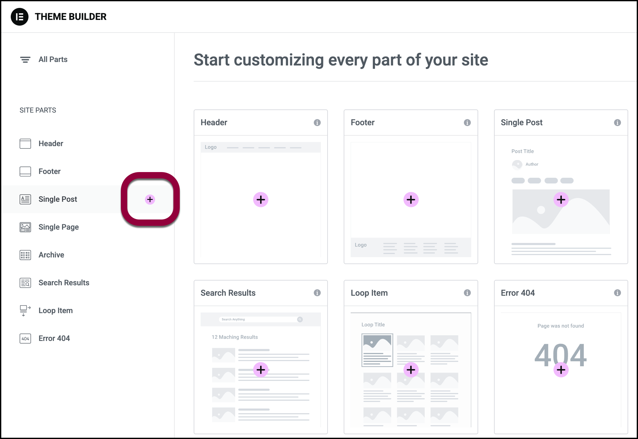This screenshot has height=439, width=638.
Task: Open Archive site part
Action: click(51, 255)
